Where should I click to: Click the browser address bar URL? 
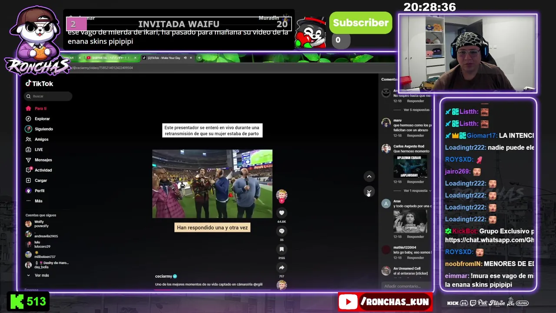point(103,68)
